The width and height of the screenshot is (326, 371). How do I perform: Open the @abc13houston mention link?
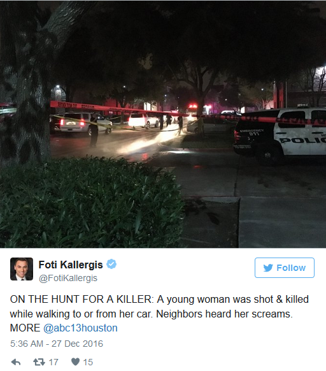pos(80,328)
